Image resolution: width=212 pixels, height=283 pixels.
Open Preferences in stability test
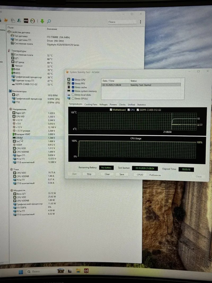[155, 175]
